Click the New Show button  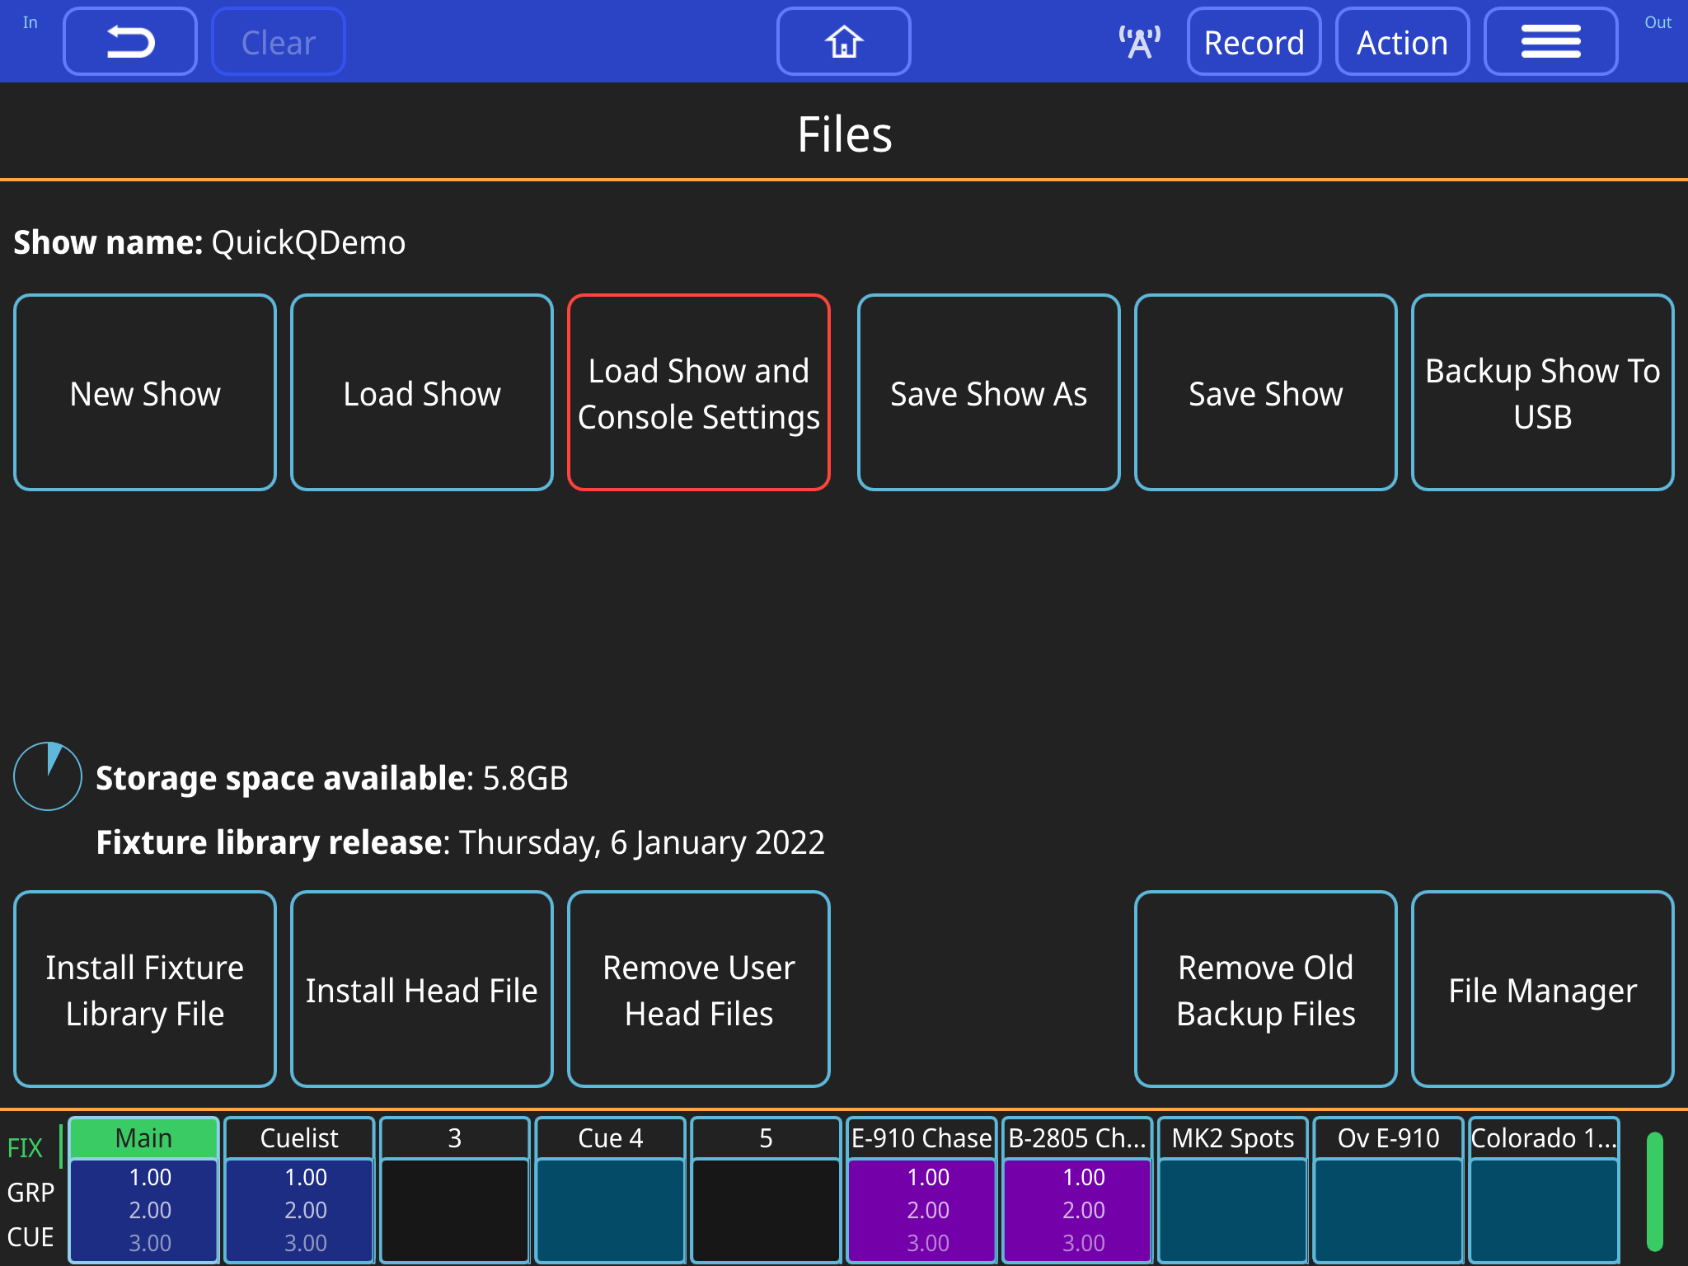(144, 393)
